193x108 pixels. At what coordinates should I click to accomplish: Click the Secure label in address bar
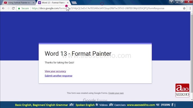pyautogui.click(x=25, y=8)
